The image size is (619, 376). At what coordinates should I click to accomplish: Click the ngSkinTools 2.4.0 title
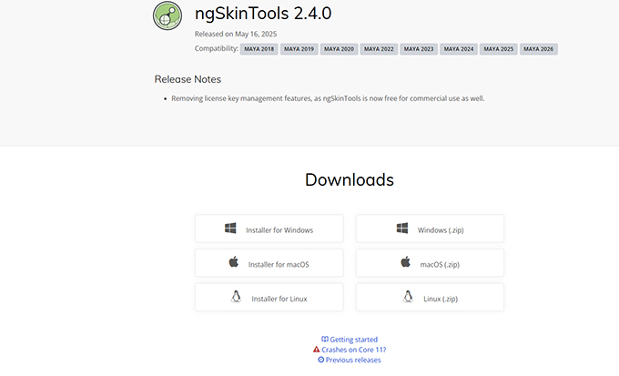[x=263, y=14]
